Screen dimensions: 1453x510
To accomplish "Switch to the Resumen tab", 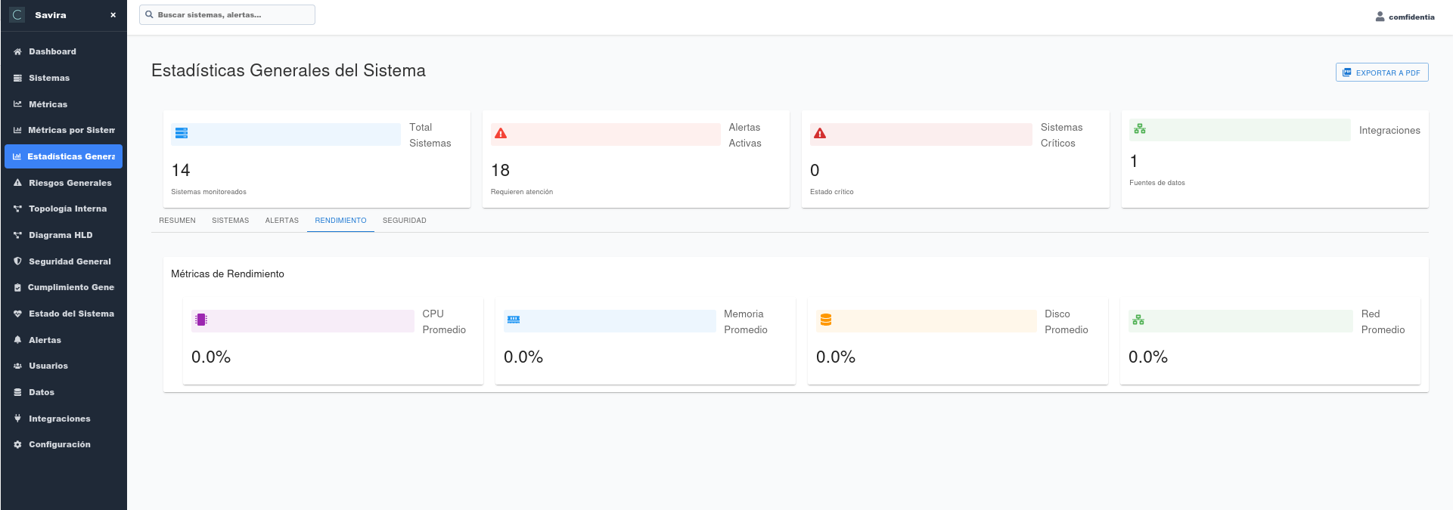I will tap(177, 221).
